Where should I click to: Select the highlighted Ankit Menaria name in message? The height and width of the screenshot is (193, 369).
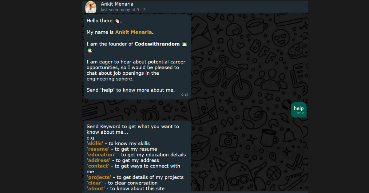(133, 32)
